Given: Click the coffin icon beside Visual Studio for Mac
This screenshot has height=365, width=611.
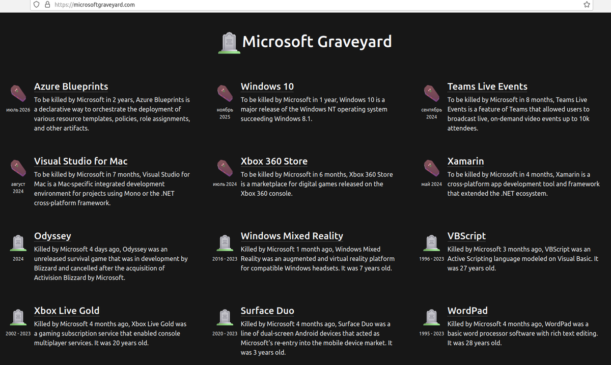Looking at the screenshot, I should [x=18, y=168].
